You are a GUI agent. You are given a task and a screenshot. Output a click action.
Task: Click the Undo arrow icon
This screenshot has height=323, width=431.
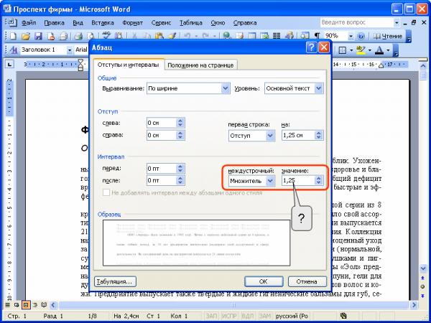(x=187, y=36)
